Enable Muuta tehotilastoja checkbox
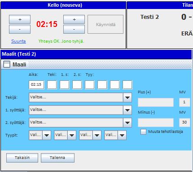Image resolution: width=193 pixels, height=172 pixels. 143,132
